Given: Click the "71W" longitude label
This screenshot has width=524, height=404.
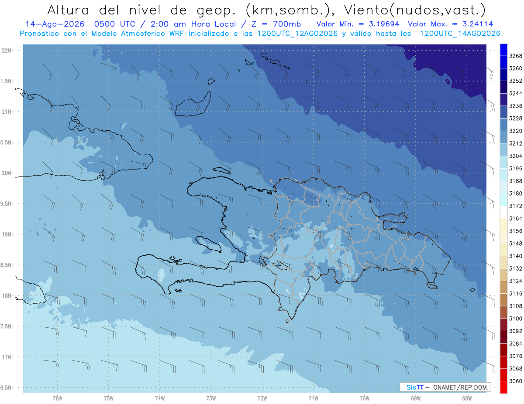Looking at the screenshot, I should tap(313, 398).
